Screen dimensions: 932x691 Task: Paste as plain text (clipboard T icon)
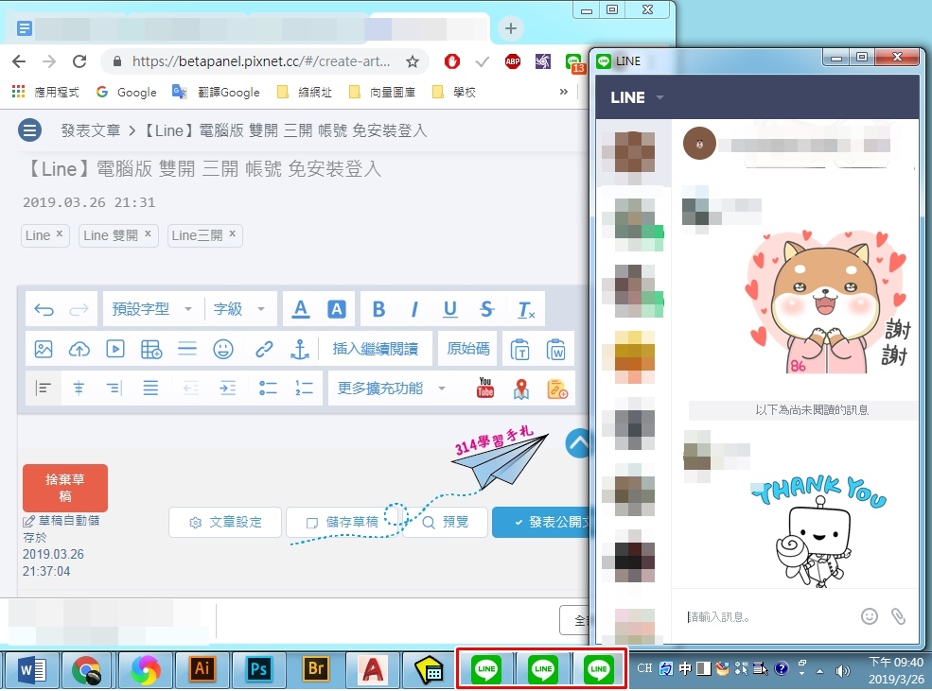520,350
